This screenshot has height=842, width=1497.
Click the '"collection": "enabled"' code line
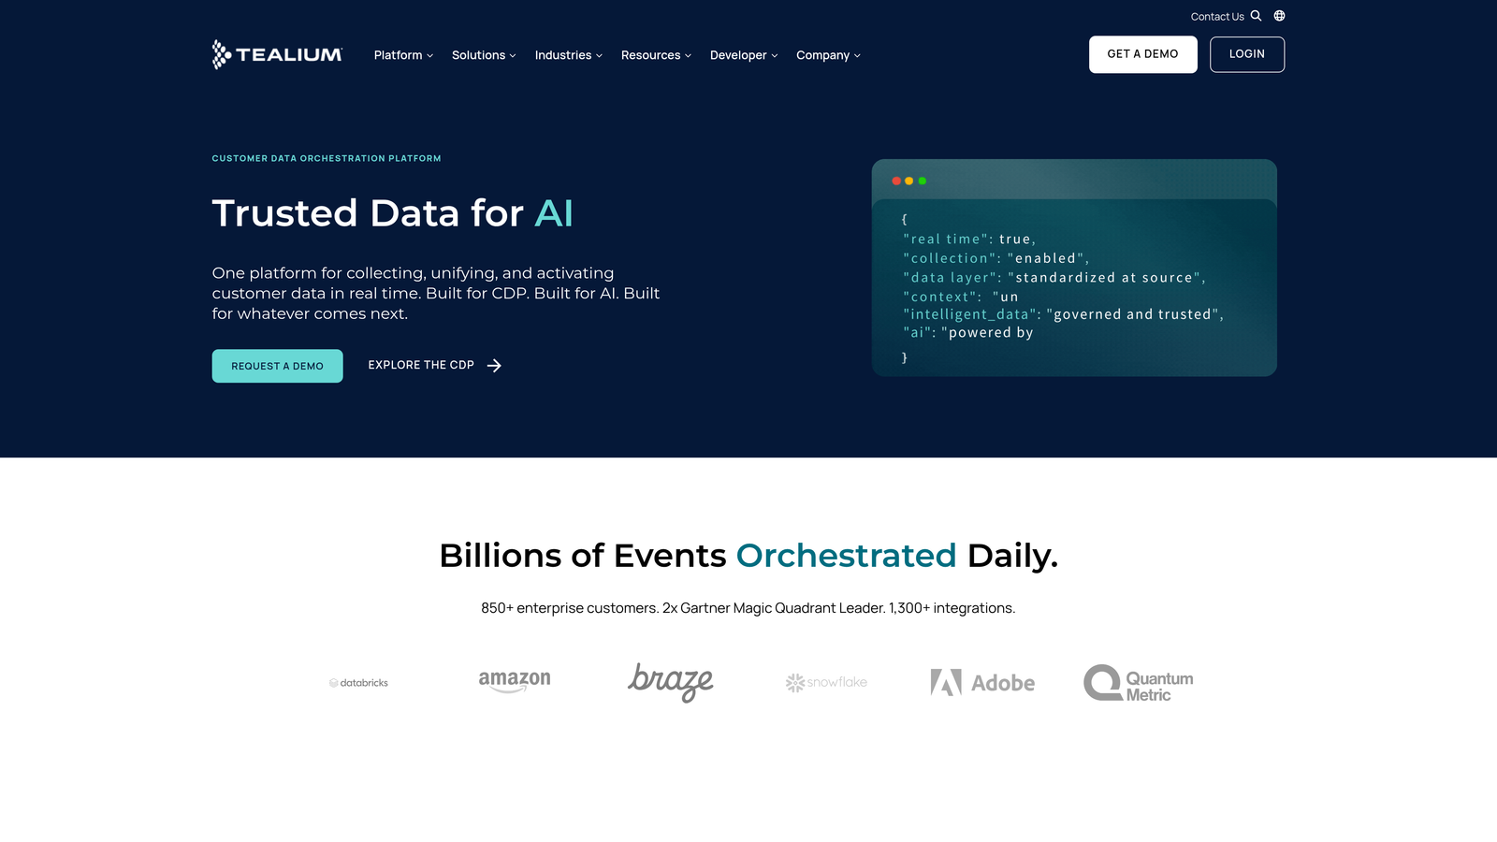click(996, 258)
